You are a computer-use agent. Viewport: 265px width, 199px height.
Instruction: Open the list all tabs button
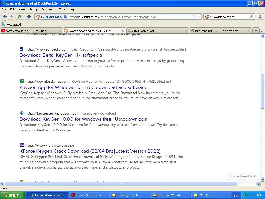[x=262, y=31]
